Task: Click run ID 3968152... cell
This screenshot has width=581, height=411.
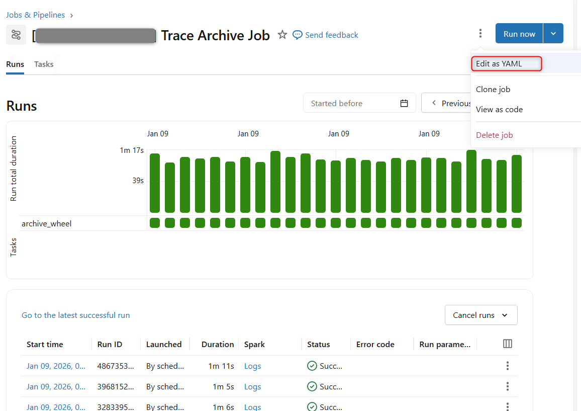Action: [116, 386]
